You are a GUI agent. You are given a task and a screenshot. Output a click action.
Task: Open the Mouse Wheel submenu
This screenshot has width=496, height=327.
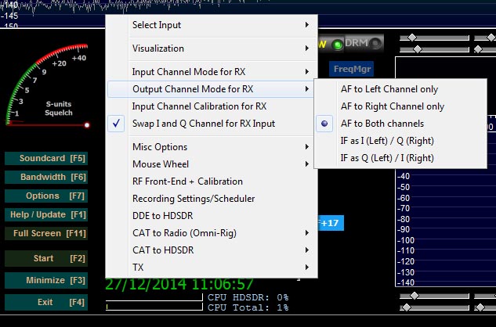212,164
